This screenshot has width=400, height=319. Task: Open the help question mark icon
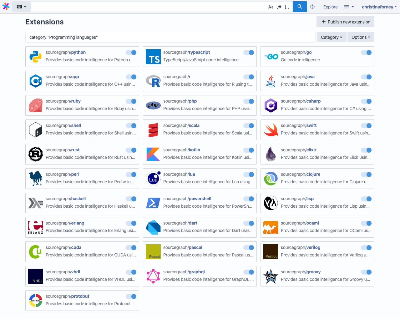pyautogui.click(x=312, y=7)
